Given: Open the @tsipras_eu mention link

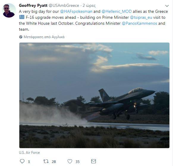Looking at the screenshot, I should tap(141, 18).
